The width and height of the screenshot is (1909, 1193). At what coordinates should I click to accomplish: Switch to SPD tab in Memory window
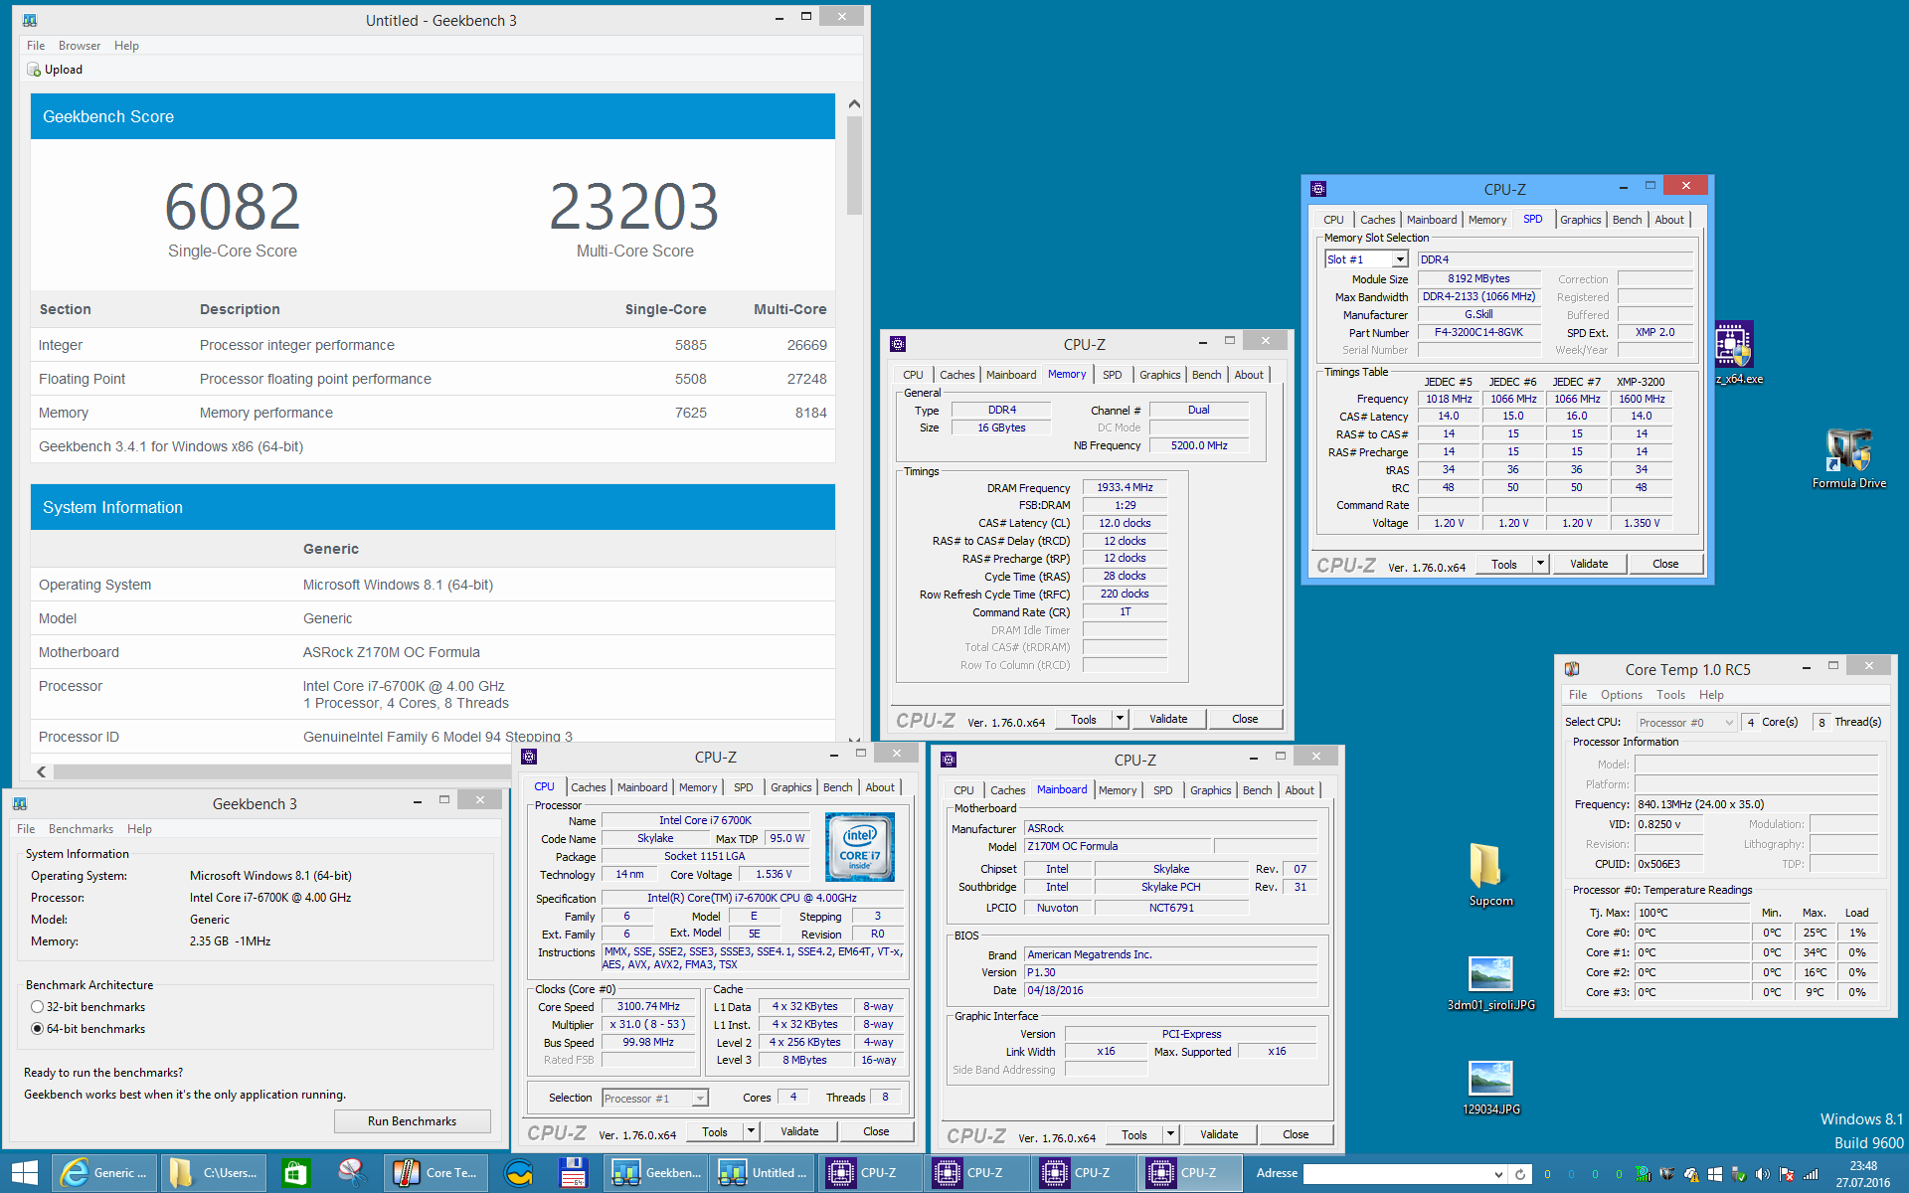coord(1112,375)
